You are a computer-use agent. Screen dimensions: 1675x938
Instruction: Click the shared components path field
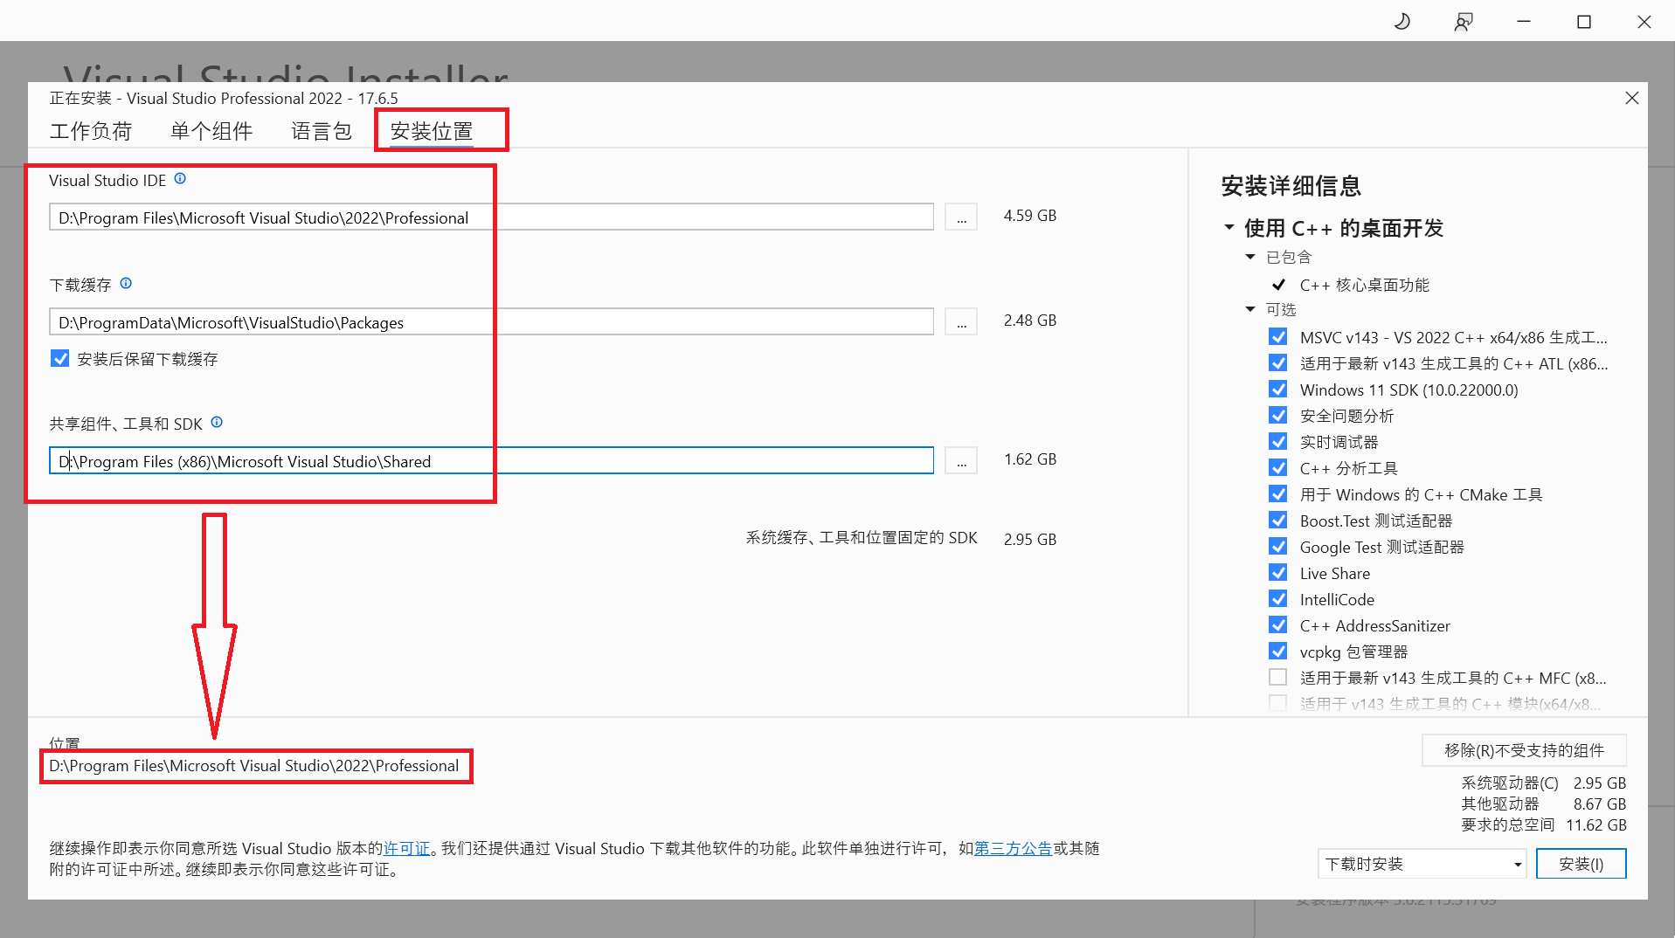point(491,461)
